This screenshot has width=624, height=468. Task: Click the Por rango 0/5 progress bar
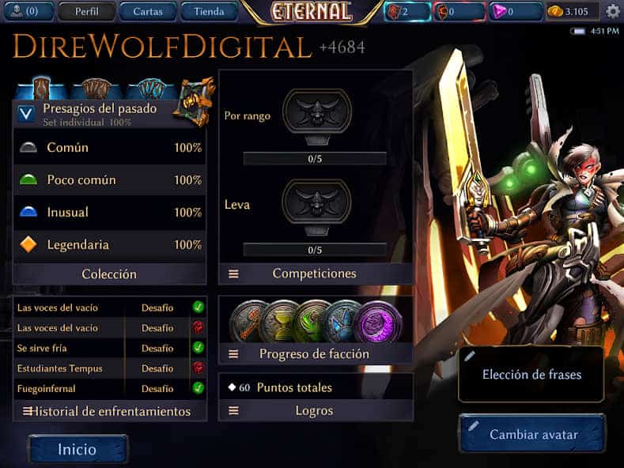(x=315, y=159)
